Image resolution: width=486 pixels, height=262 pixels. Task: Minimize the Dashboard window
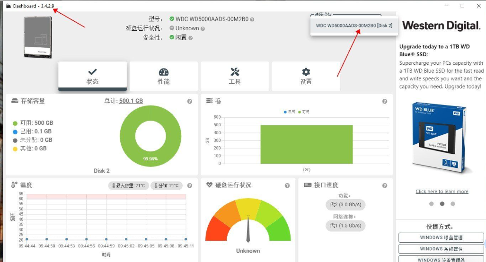point(446,6)
